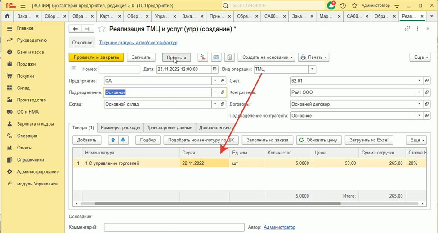Open Договоры linked record icon
The image size is (438, 233).
pyautogui.click(x=427, y=104)
